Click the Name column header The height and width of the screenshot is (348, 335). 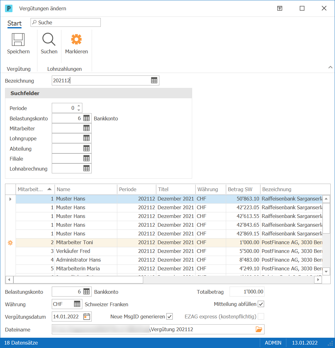[86, 189]
